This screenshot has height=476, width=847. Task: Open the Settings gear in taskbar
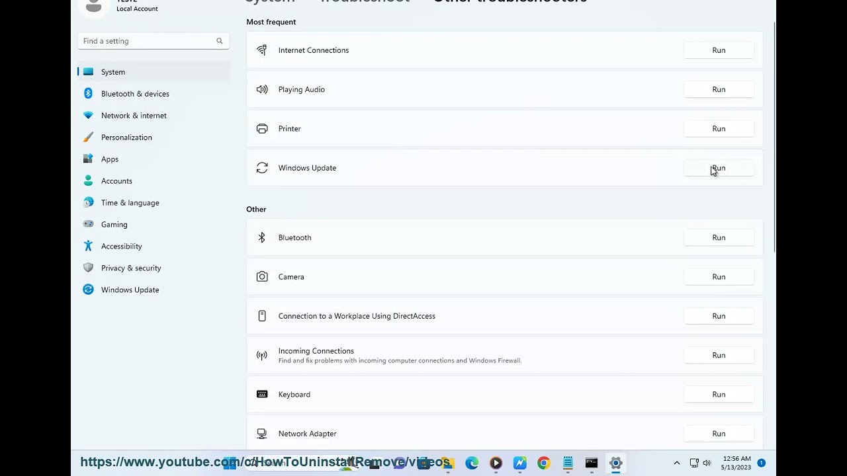615,463
